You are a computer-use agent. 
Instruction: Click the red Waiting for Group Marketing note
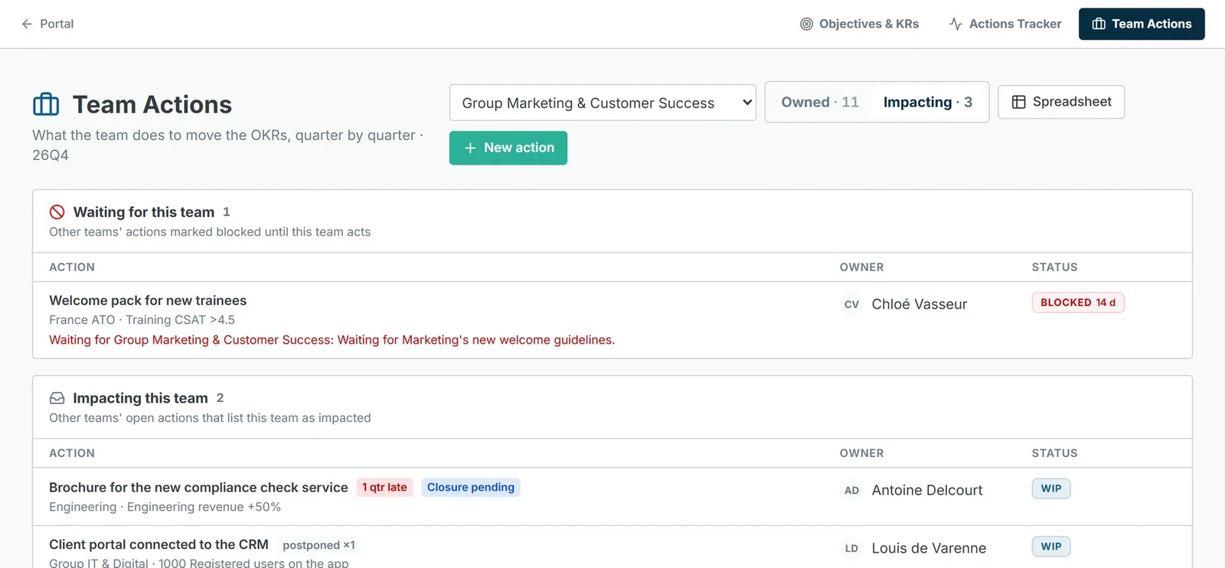coord(332,340)
